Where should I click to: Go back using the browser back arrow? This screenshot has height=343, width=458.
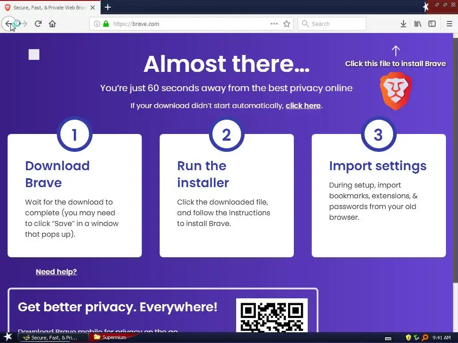click(9, 24)
